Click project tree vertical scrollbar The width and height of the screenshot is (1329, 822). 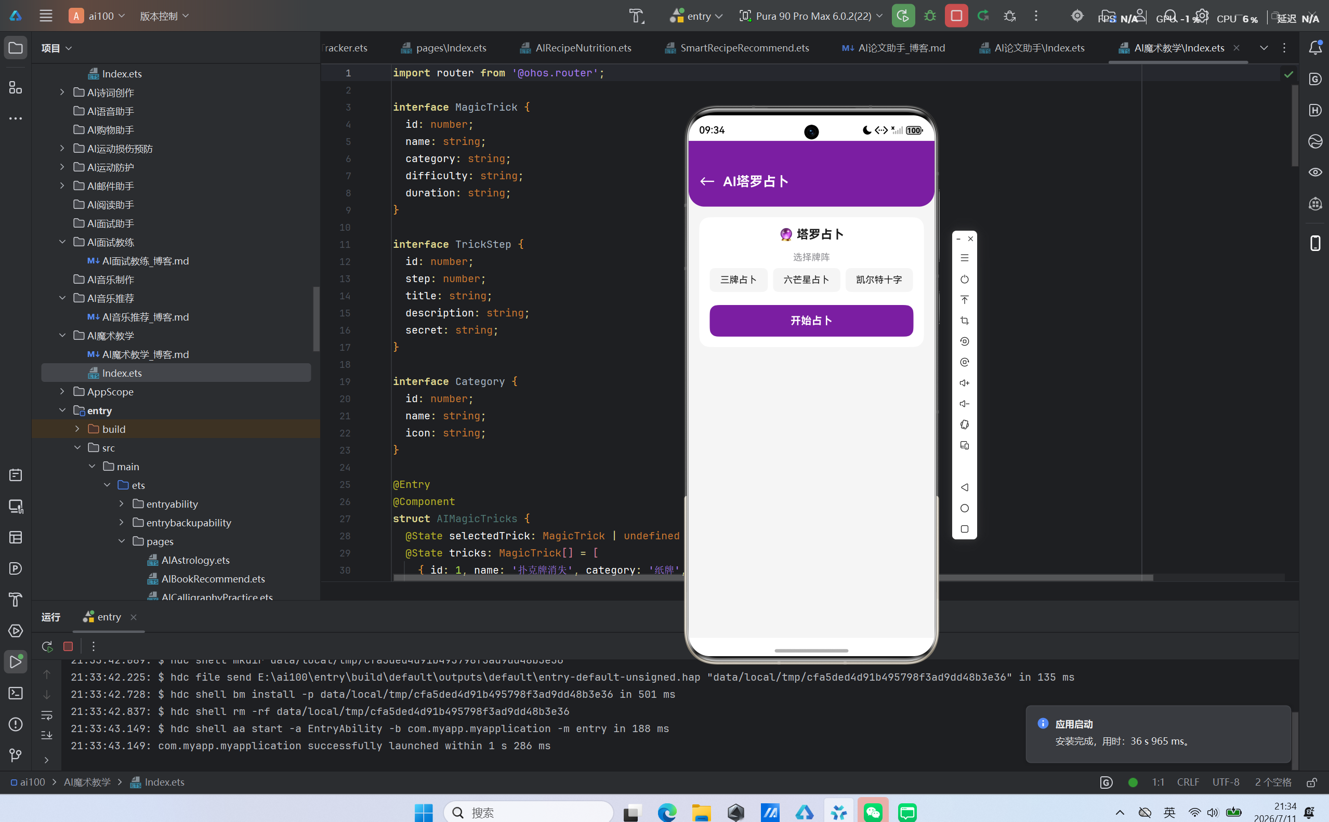[x=316, y=319]
